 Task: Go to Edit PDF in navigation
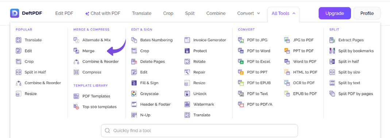coord(64,14)
